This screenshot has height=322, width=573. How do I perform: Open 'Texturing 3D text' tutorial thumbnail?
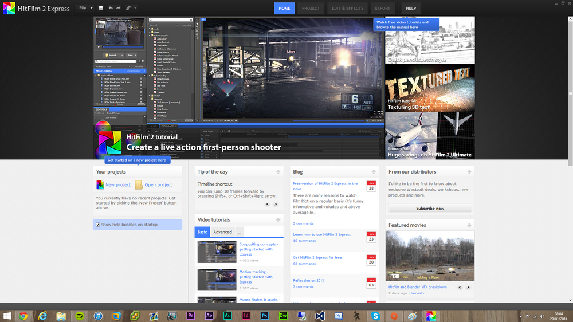[x=430, y=88]
